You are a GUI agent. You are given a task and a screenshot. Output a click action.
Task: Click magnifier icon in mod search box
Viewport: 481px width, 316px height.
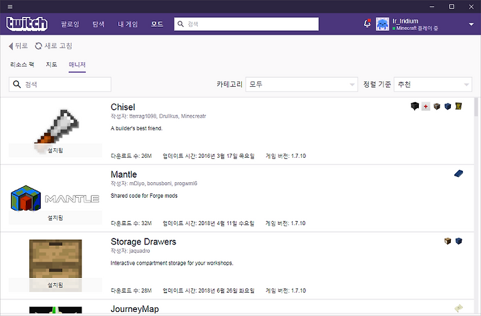pyautogui.click(x=17, y=84)
